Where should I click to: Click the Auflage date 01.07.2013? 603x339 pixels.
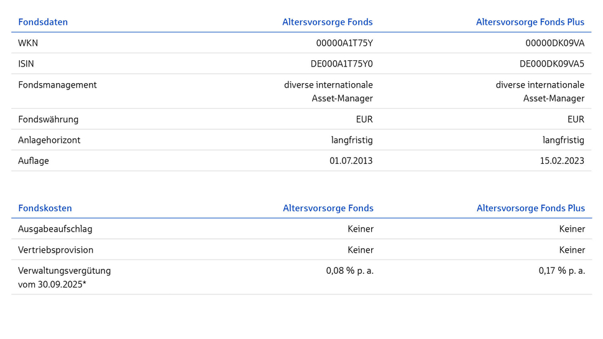click(x=351, y=161)
